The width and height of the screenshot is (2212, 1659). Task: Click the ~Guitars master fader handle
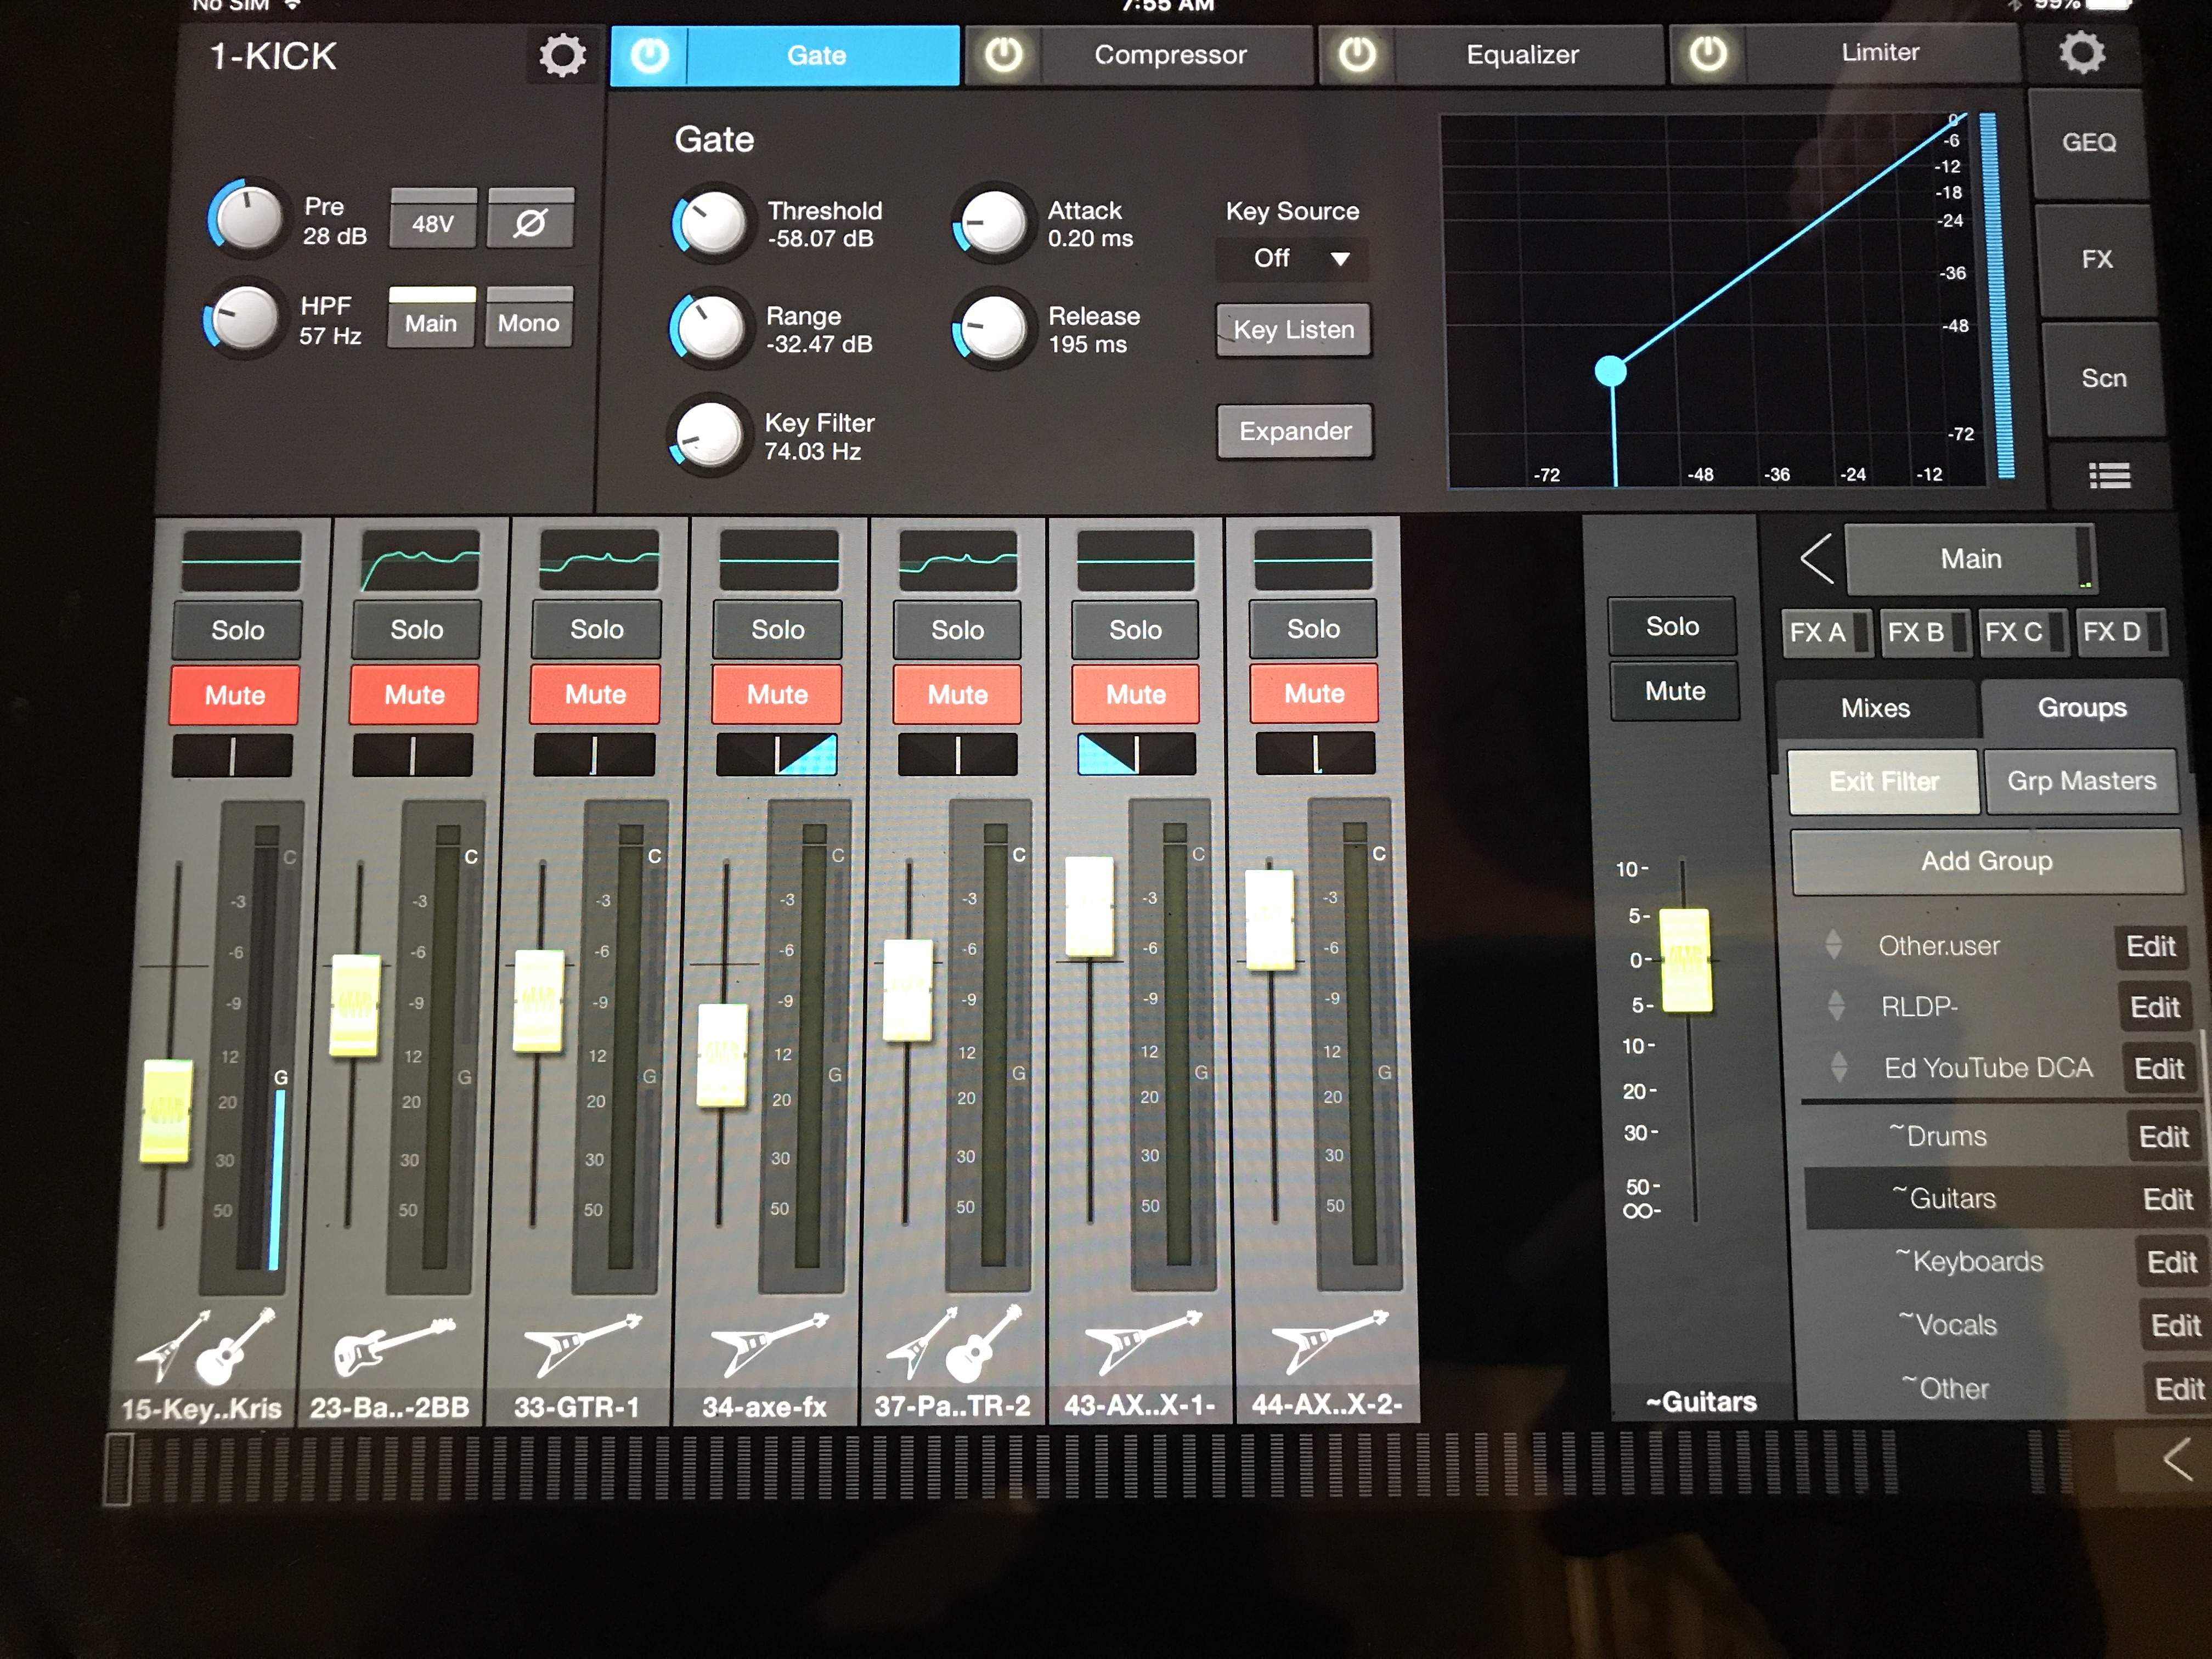1686,960
